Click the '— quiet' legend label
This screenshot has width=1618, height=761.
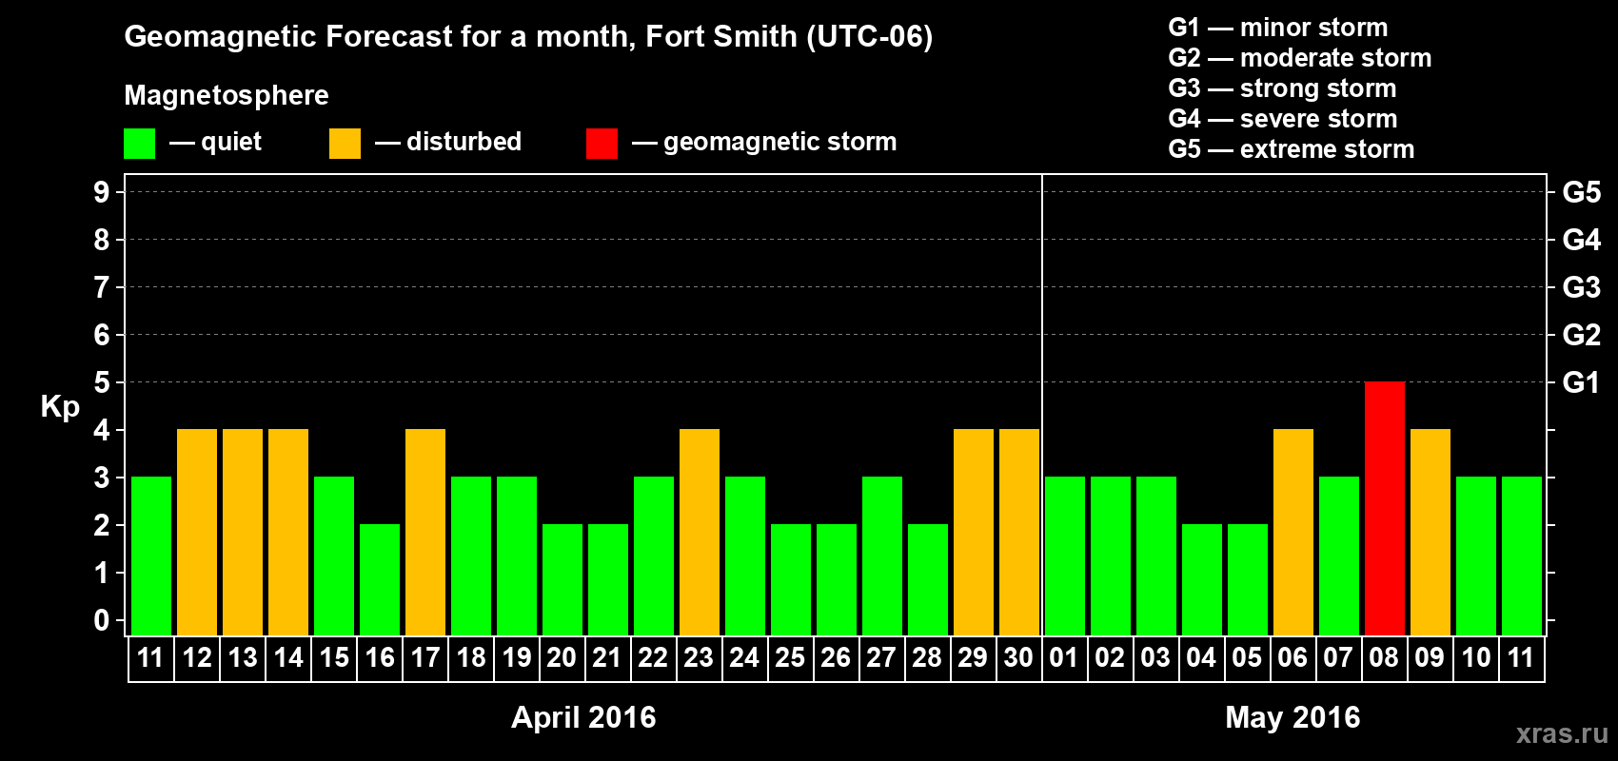215,142
